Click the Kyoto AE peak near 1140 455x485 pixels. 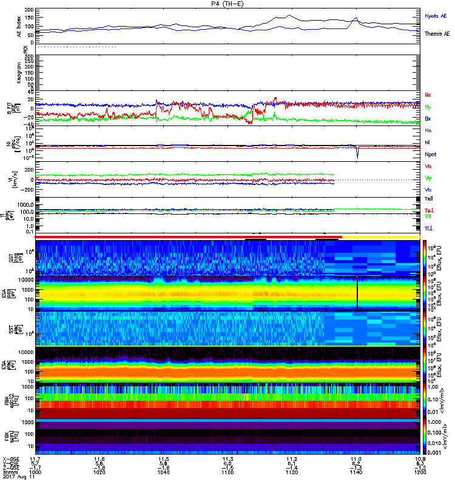click(356, 18)
